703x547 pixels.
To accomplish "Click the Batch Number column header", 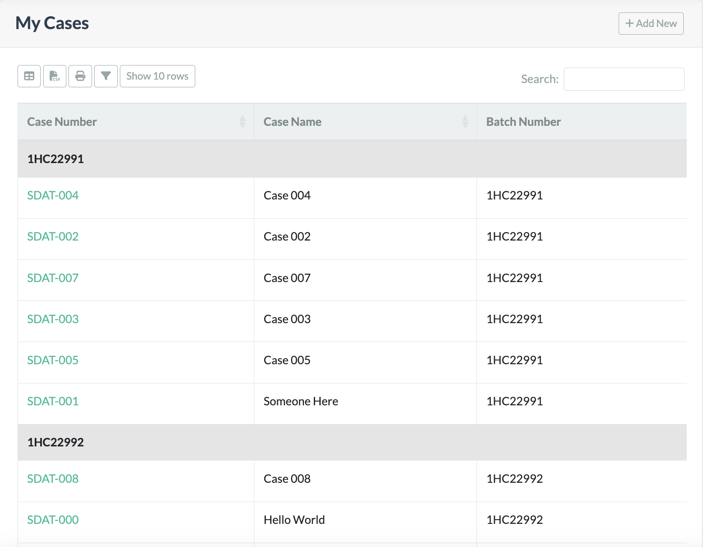I will pos(582,122).
